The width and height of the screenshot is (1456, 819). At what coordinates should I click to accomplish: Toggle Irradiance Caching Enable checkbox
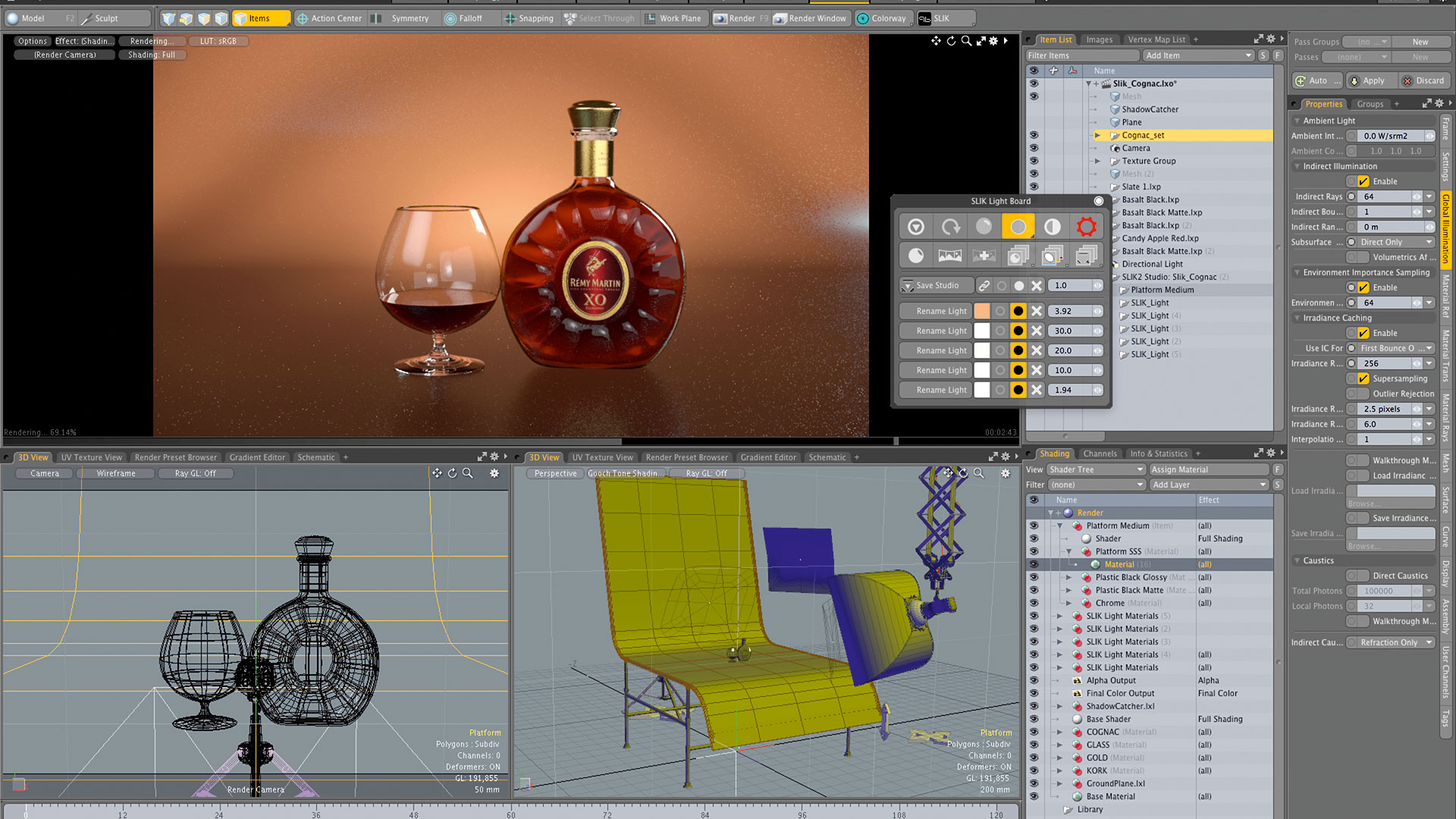(1363, 333)
